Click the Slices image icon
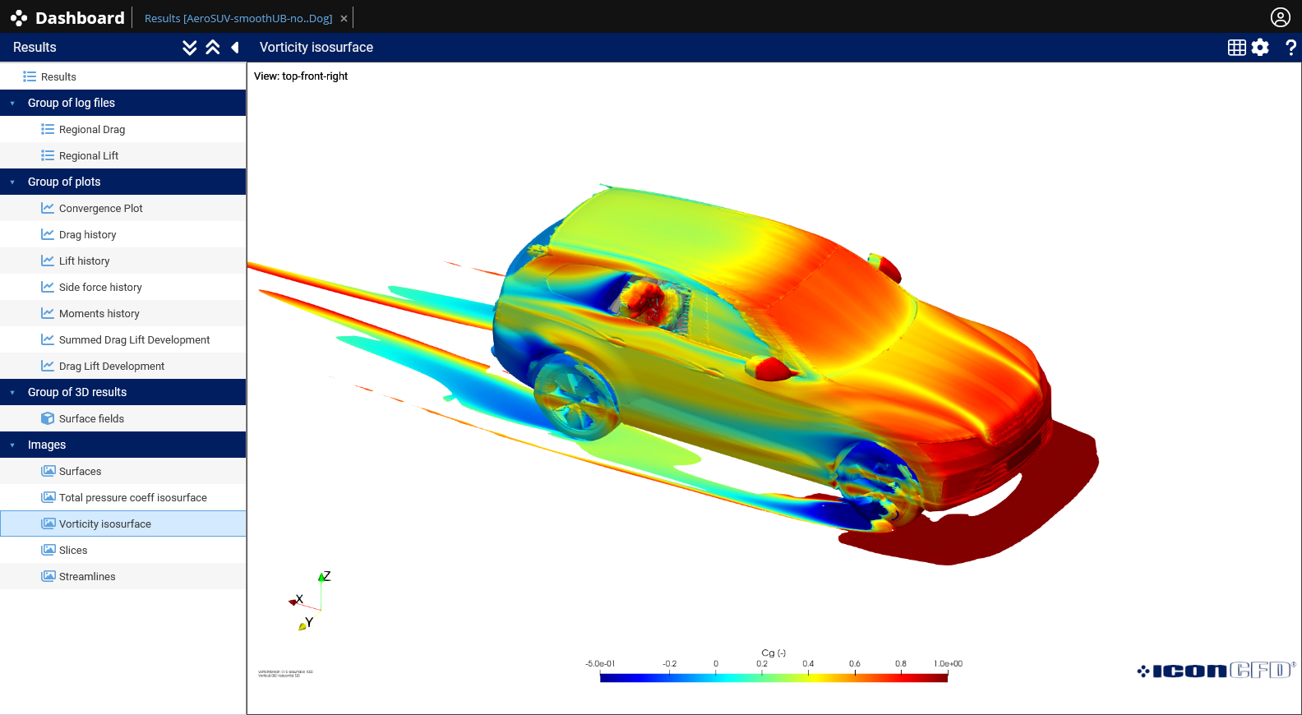 48,550
